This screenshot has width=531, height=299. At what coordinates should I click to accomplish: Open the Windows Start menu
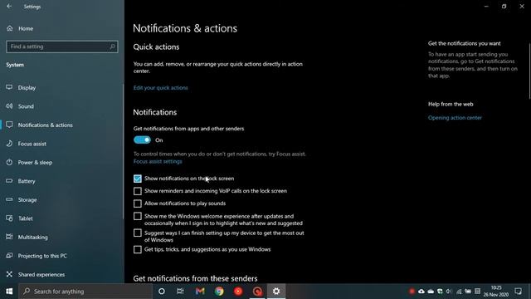pos(9,292)
